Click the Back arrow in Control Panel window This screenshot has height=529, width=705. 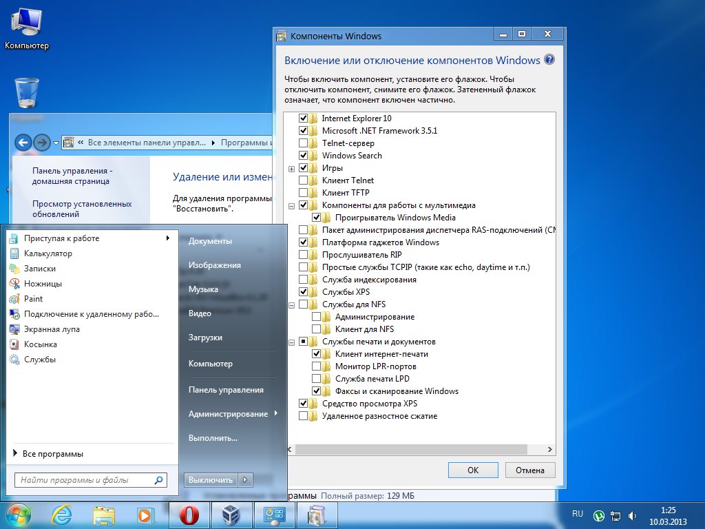(23, 143)
